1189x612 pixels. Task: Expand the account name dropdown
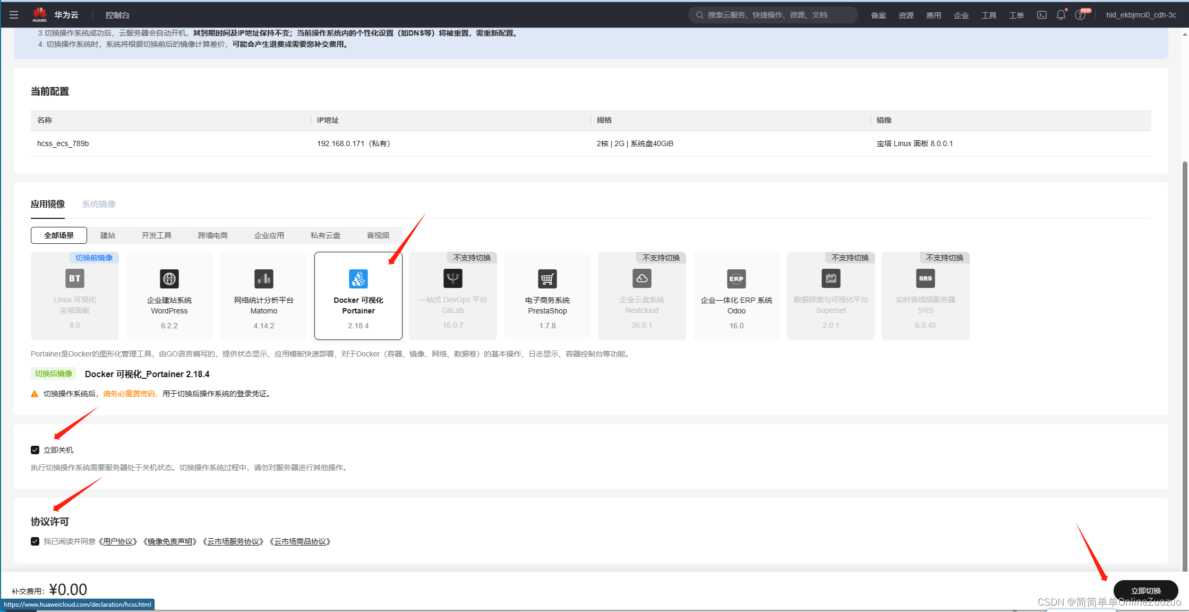1141,15
